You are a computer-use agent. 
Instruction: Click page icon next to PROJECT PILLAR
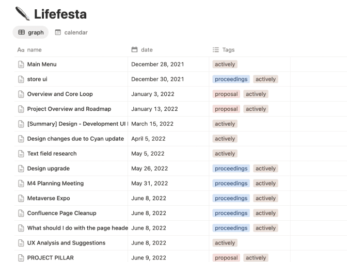(21, 258)
